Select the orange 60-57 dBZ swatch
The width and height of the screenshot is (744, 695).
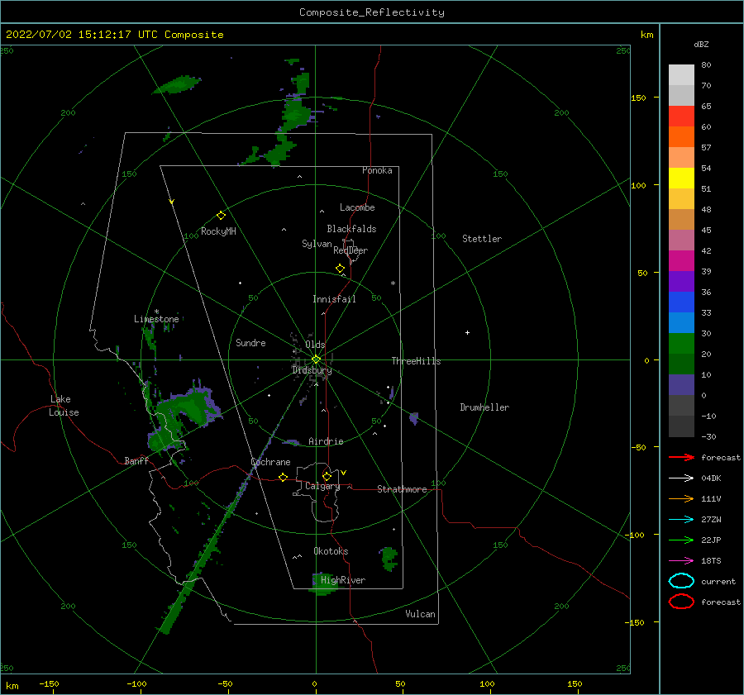pyautogui.click(x=681, y=137)
